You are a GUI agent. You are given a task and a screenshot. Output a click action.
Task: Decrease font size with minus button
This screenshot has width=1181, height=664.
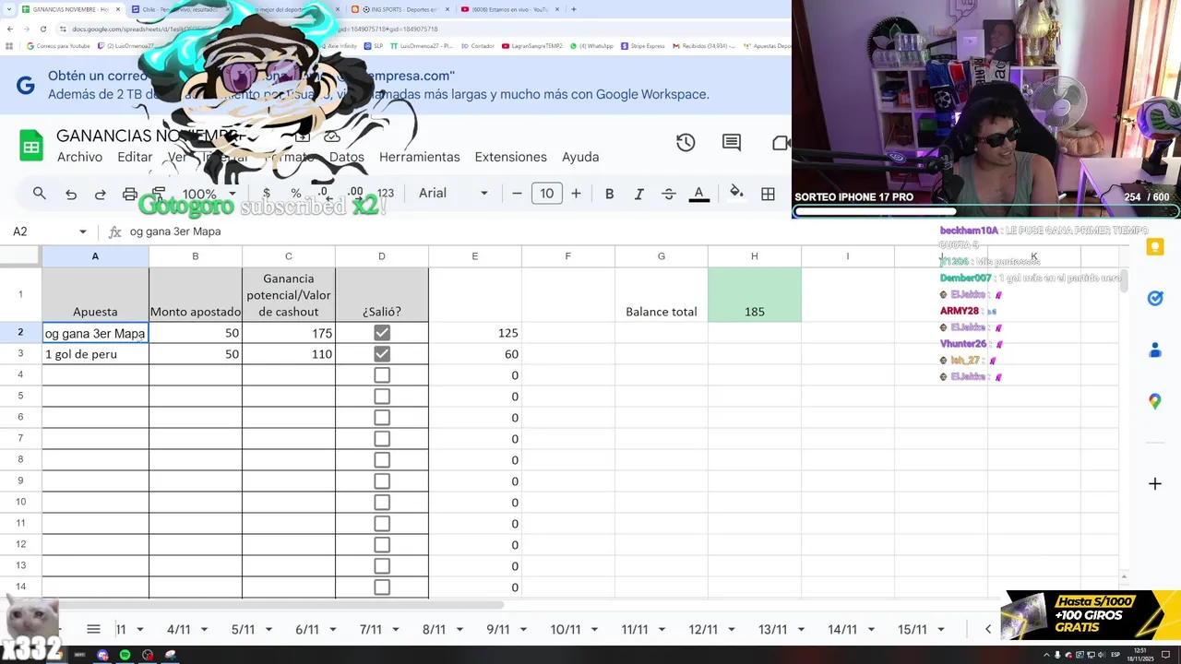tap(517, 194)
